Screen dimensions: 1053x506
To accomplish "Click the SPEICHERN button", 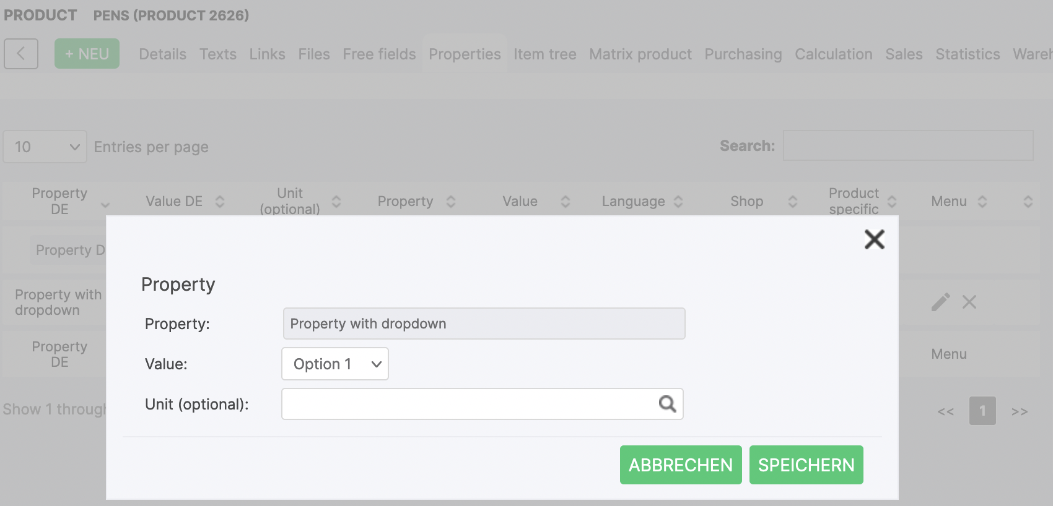I will [x=806, y=465].
